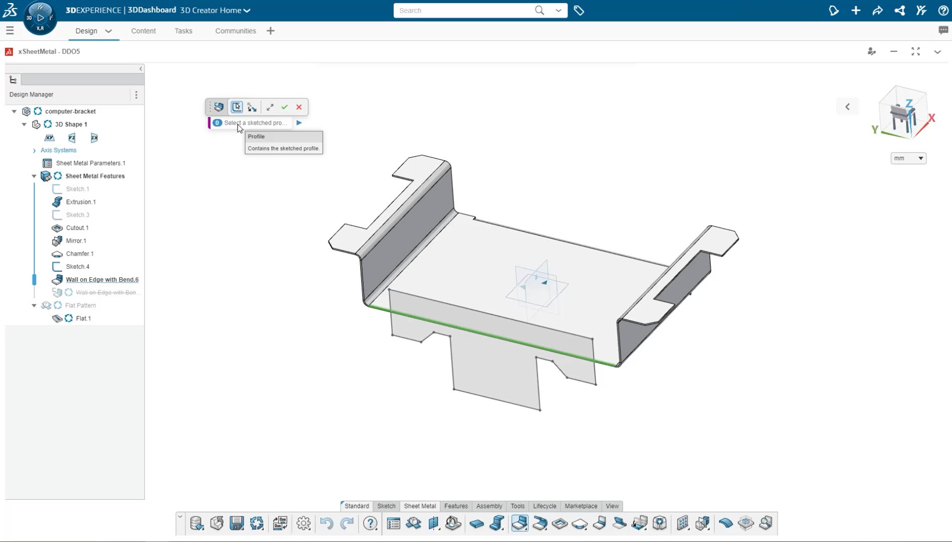Viewport: 952px width, 542px height.
Task: Switch to the Lifecycle toolbar tab
Action: (x=544, y=506)
